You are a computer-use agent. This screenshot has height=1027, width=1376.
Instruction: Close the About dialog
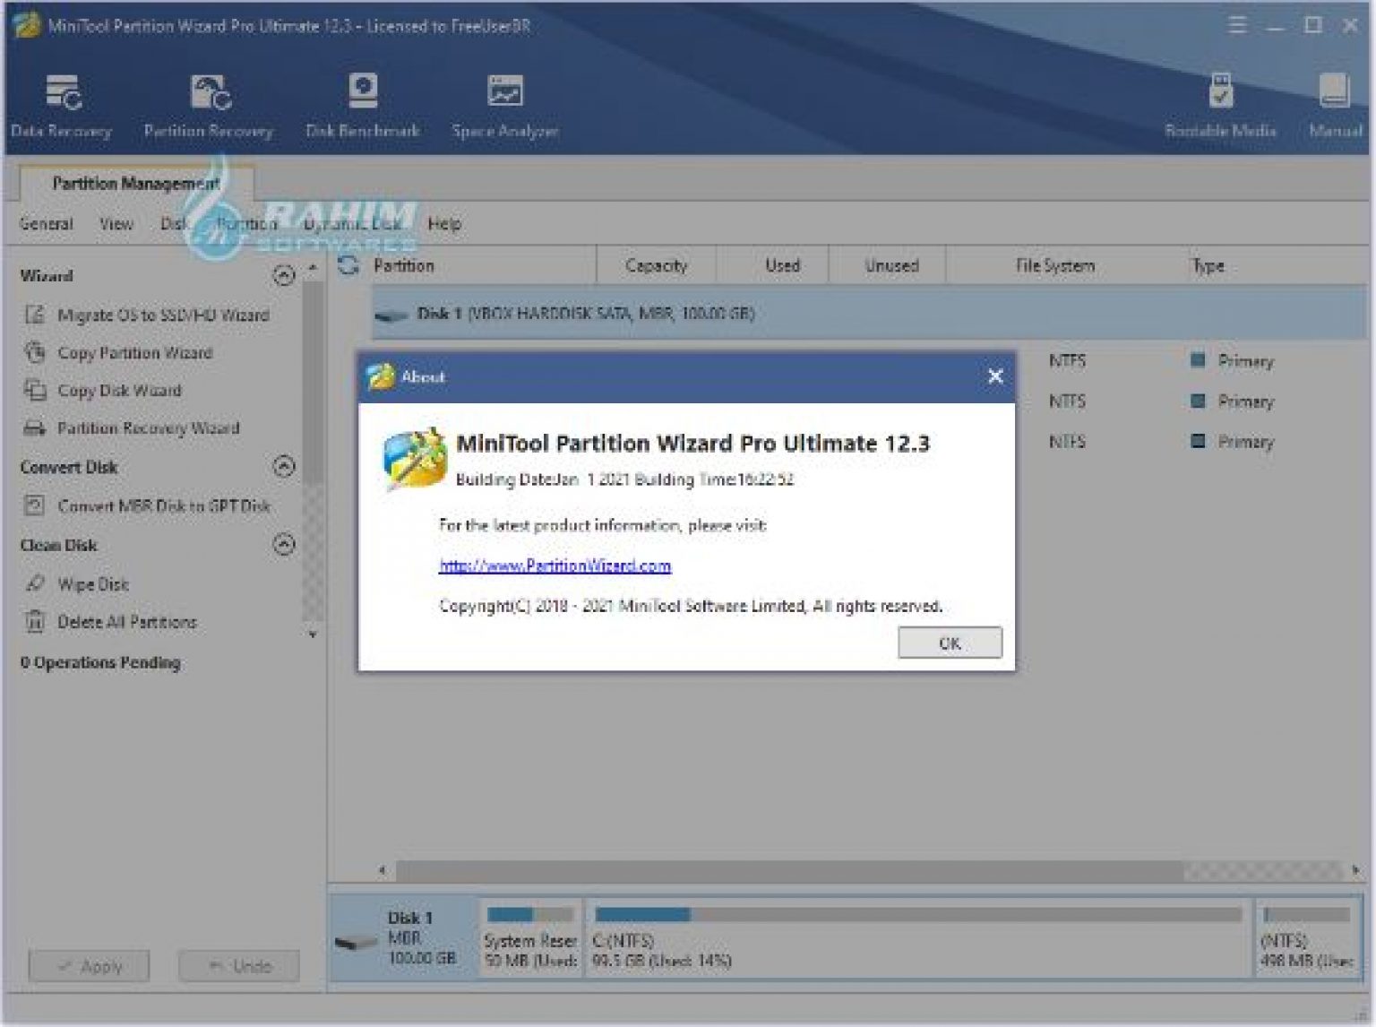(x=994, y=376)
